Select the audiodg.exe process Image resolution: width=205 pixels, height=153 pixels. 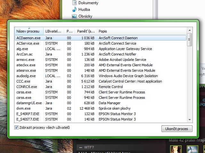tap(100, 76)
